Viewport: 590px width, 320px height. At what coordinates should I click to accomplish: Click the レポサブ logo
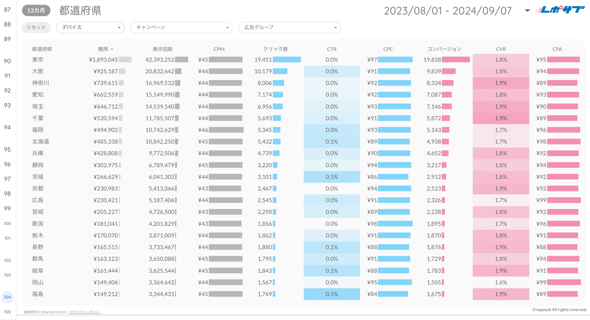point(560,10)
